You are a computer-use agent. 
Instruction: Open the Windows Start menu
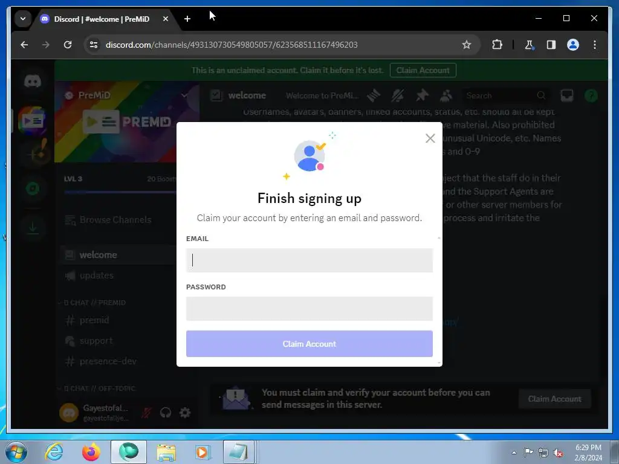pos(16,452)
